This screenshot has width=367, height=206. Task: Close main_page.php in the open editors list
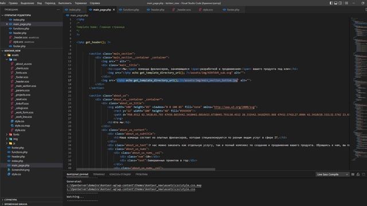click(7, 24)
